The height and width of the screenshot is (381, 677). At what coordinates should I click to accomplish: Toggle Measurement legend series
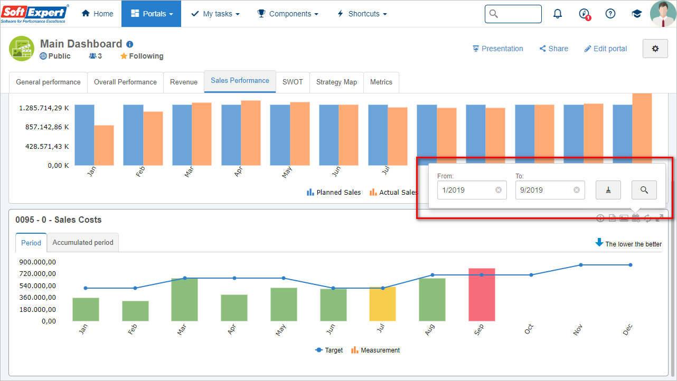tap(375, 350)
